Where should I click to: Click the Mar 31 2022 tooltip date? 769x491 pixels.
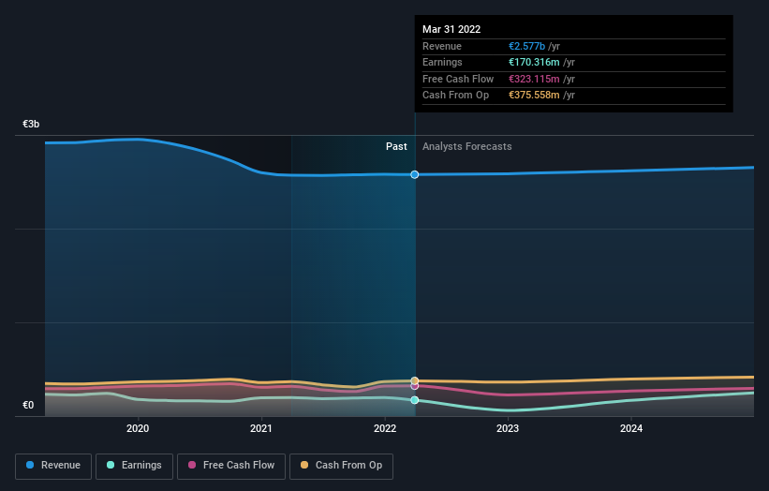coord(451,29)
